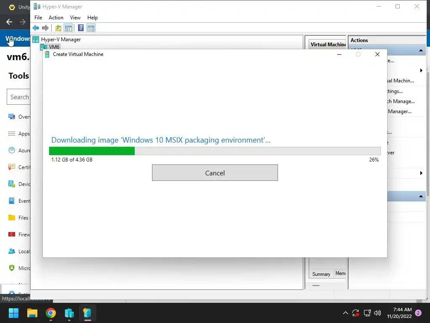Expand the lower Actions submenu arrow

(421, 173)
